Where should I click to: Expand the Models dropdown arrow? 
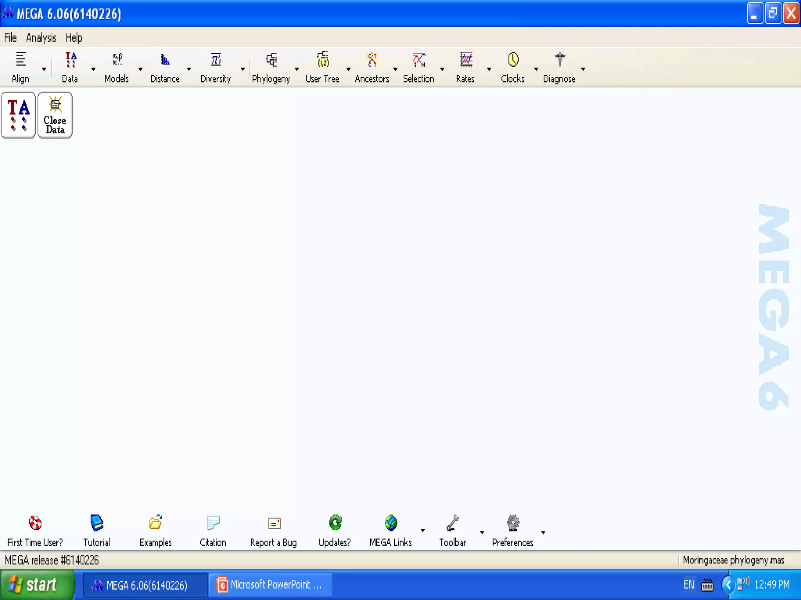pos(140,69)
